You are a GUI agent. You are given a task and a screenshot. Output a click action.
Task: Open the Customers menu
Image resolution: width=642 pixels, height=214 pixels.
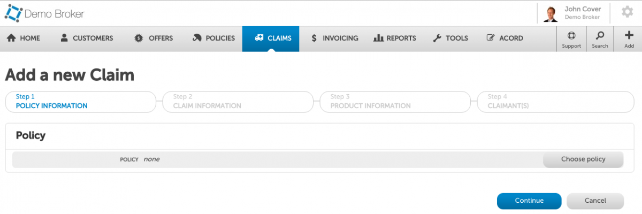(x=87, y=39)
